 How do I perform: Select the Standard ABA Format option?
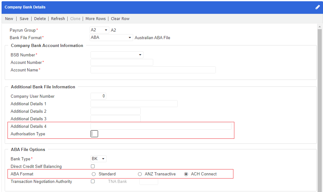pos(93,174)
